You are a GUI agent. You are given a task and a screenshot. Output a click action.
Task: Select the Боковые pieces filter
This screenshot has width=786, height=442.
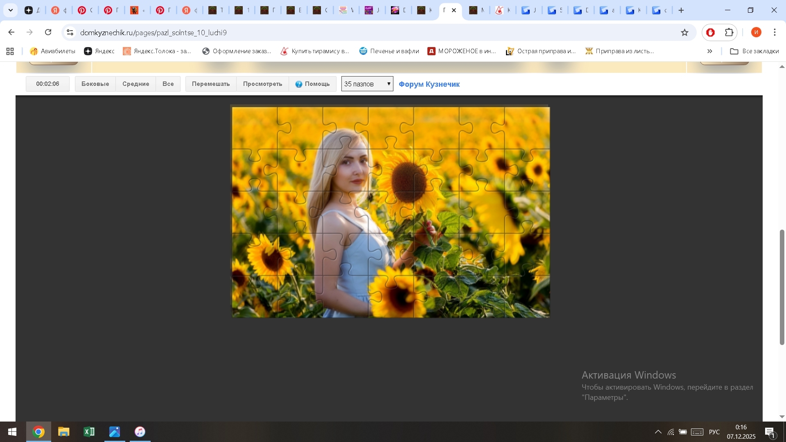click(95, 84)
